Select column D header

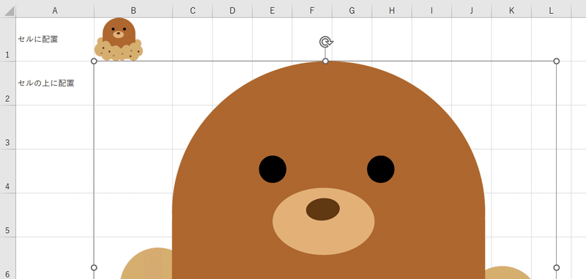coord(232,11)
